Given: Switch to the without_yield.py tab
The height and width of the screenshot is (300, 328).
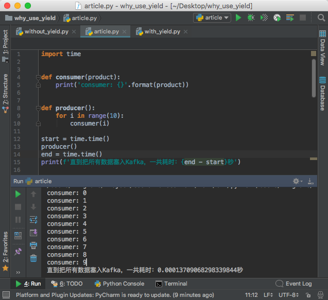Looking at the screenshot, I should pyautogui.click(x=46, y=31).
